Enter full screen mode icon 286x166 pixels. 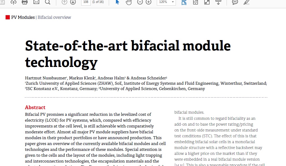(x=207, y=2)
